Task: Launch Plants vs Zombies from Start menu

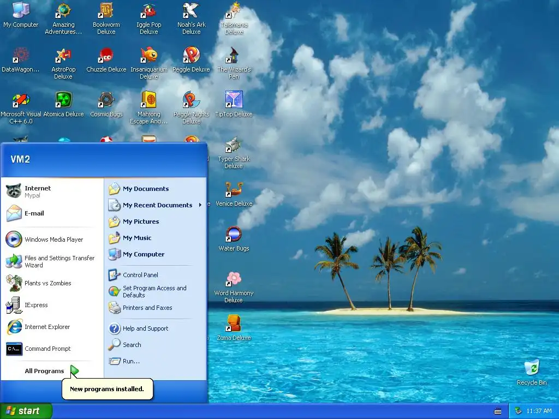Action: click(x=52, y=283)
